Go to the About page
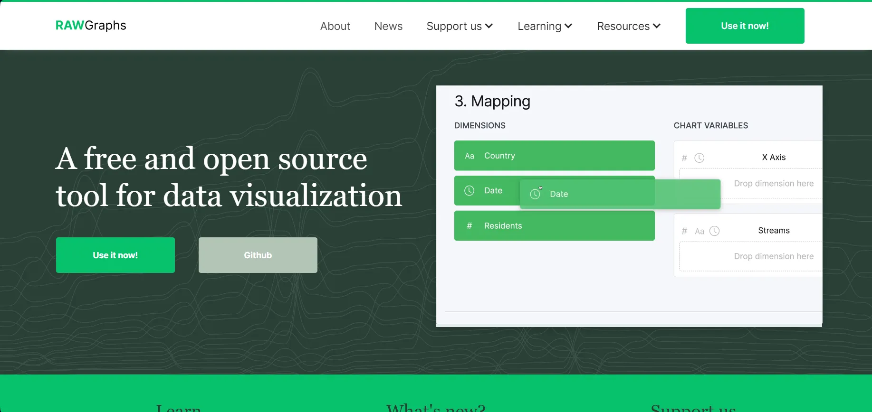Viewport: 872px width, 412px height. pos(335,26)
